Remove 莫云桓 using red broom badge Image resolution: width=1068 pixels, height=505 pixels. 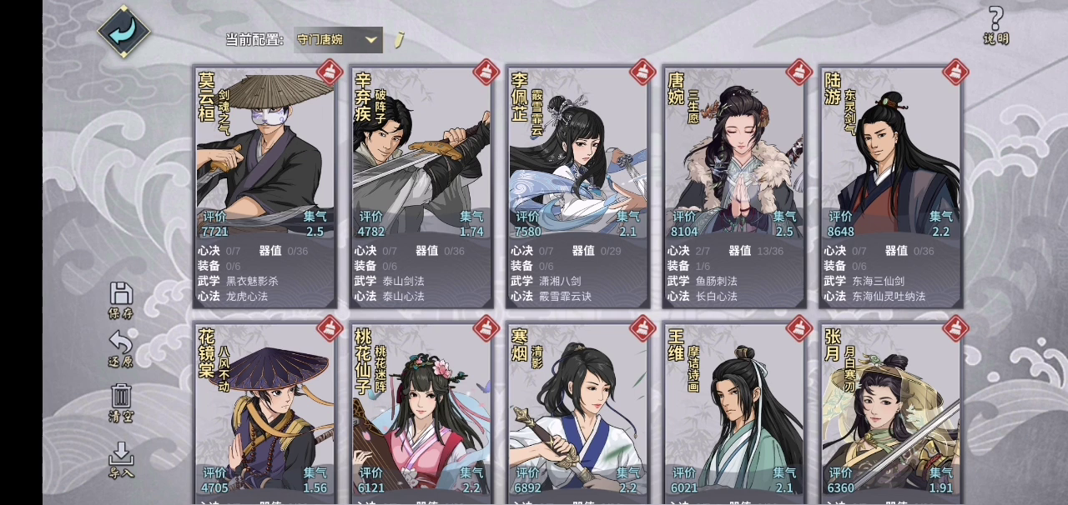330,72
